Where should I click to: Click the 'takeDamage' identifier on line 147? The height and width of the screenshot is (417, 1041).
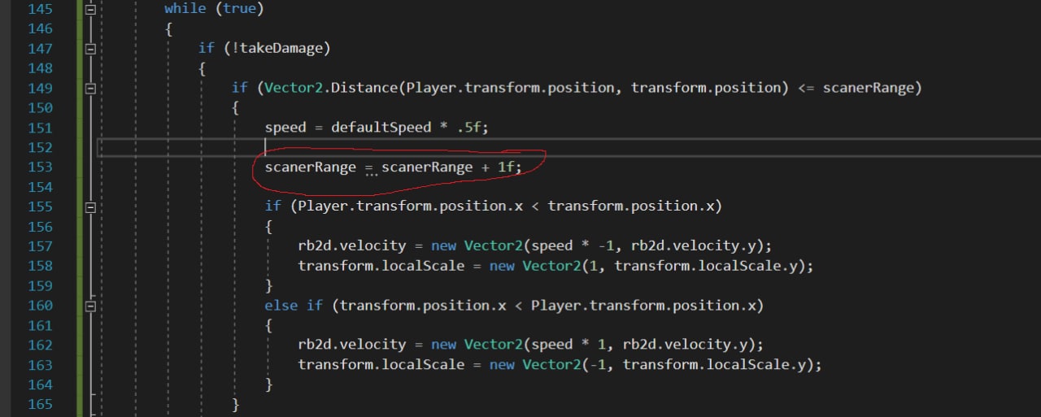tap(281, 49)
